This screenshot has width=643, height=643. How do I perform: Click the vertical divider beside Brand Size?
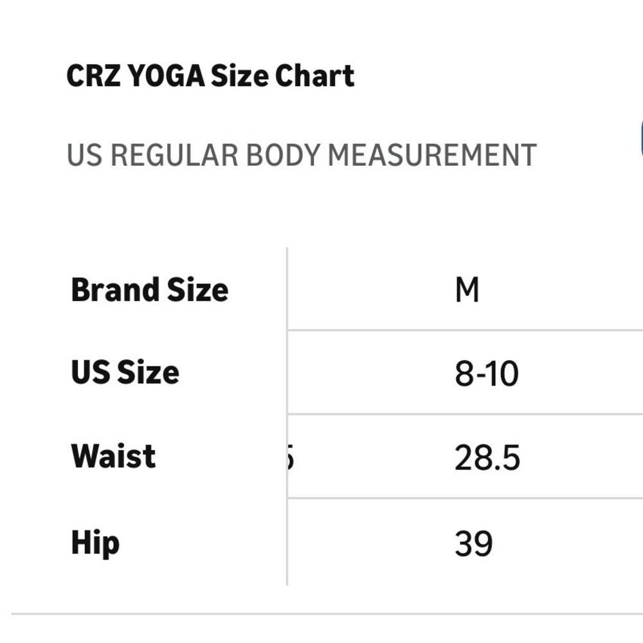coord(287,416)
